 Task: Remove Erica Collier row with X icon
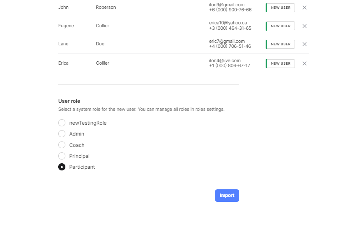pyautogui.click(x=305, y=63)
